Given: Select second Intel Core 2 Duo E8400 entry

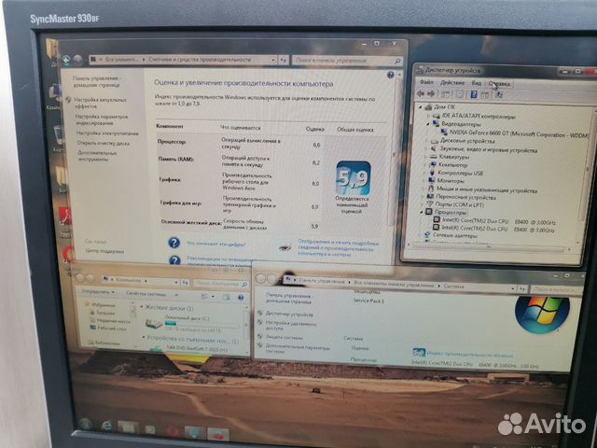Looking at the screenshot, I should (499, 229).
